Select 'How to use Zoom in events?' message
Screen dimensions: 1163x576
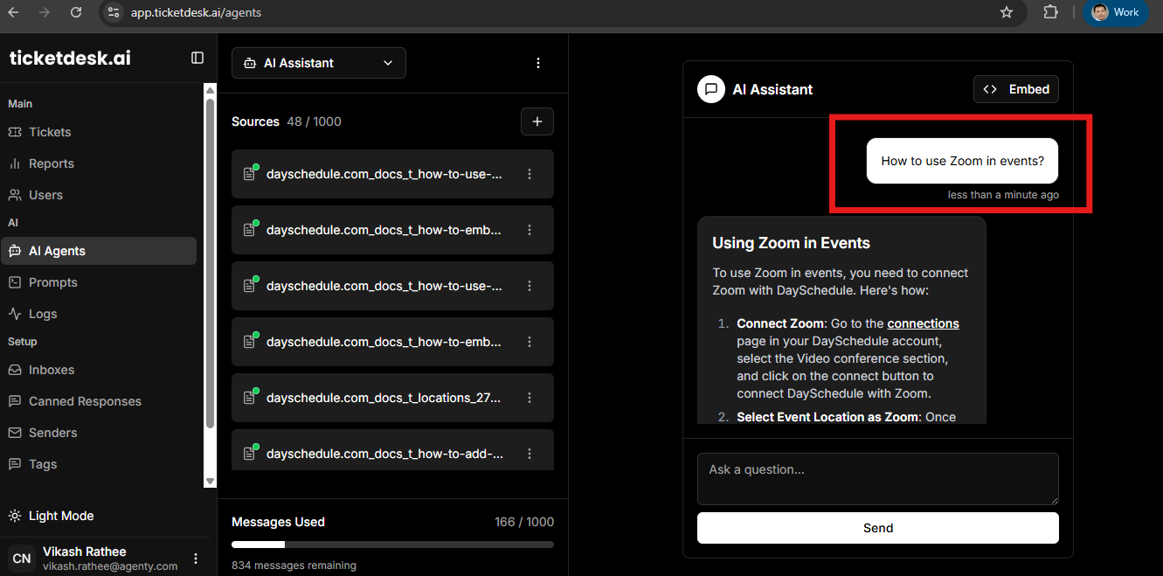962,161
